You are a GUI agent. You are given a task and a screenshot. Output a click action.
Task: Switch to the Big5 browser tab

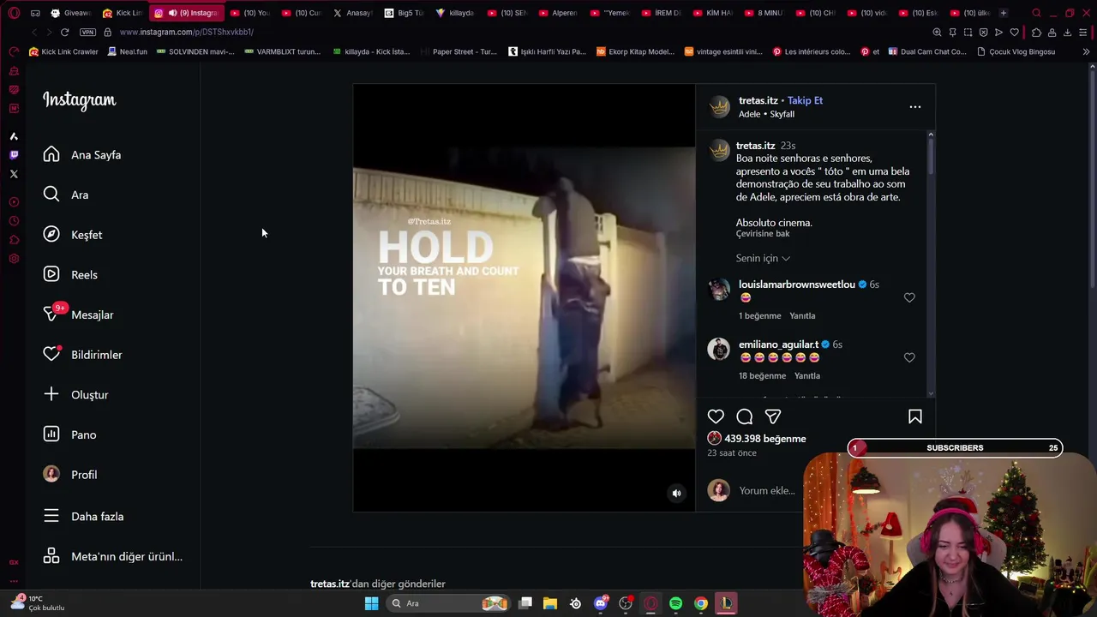coord(405,13)
